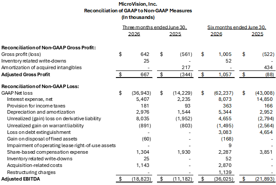Click debt extinguishment value 3,083
Screen dimensions: 276x185
[x=225, y=132]
